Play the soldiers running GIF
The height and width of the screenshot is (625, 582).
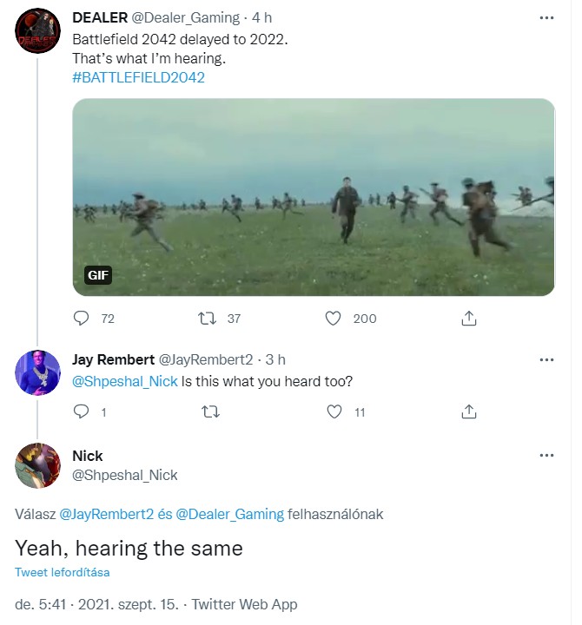point(313,197)
